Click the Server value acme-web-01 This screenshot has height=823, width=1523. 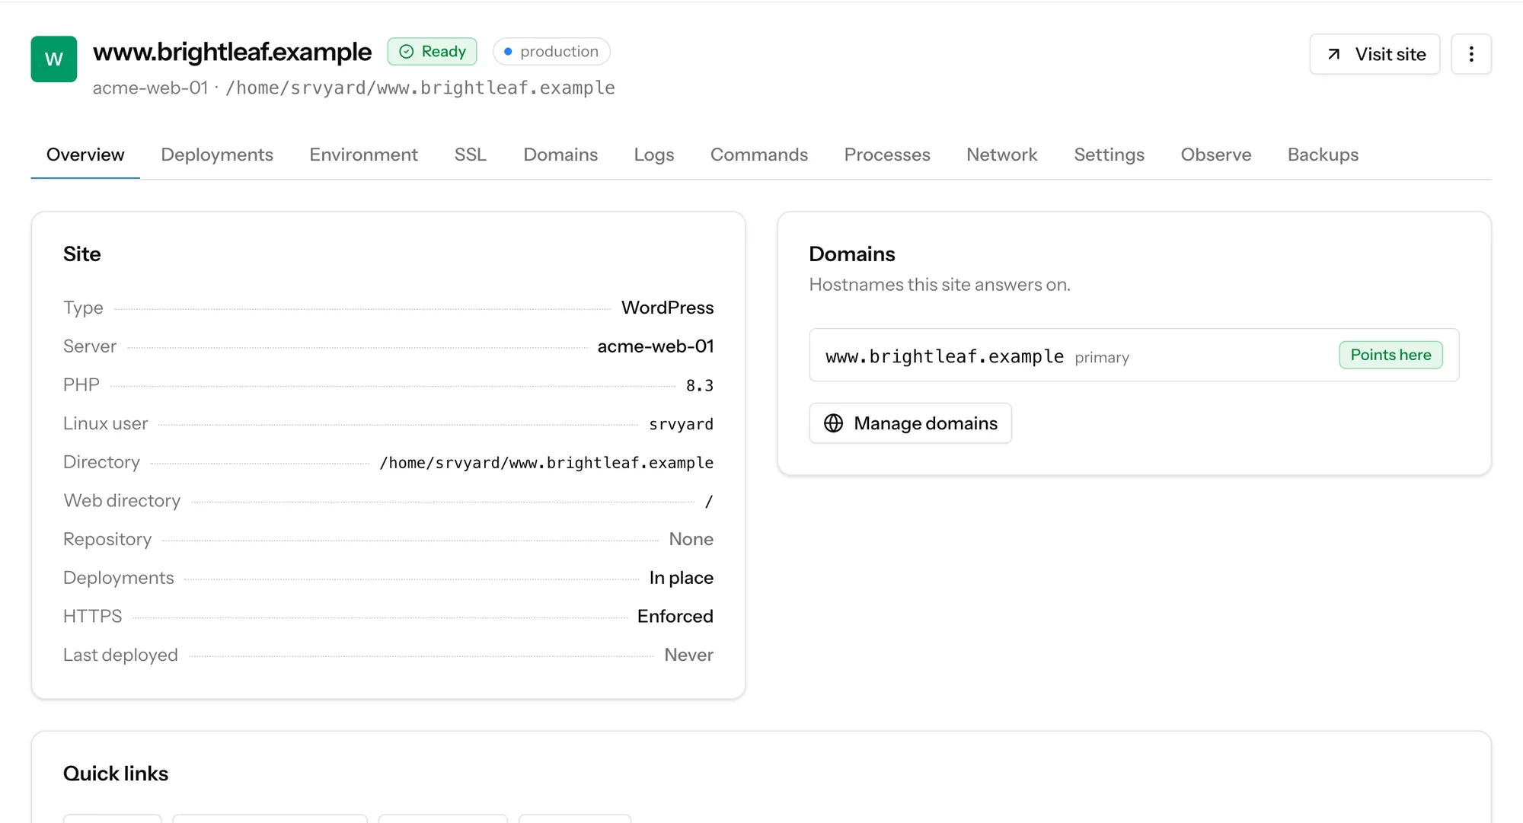point(656,346)
